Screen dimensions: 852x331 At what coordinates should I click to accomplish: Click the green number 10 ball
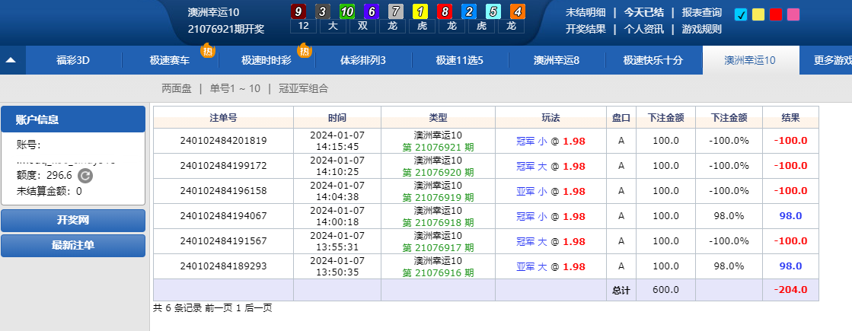346,11
